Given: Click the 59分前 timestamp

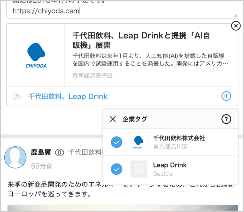Looking at the screenshot, I should [42, 166].
